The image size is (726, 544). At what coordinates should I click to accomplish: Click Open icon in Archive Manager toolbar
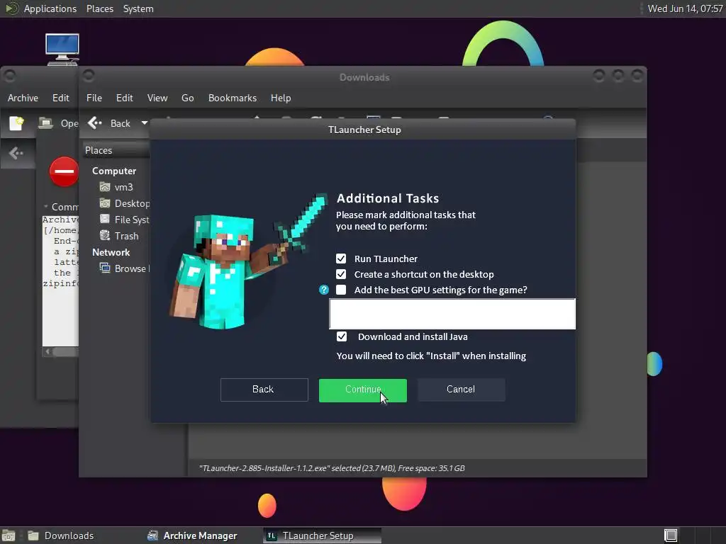(x=45, y=123)
